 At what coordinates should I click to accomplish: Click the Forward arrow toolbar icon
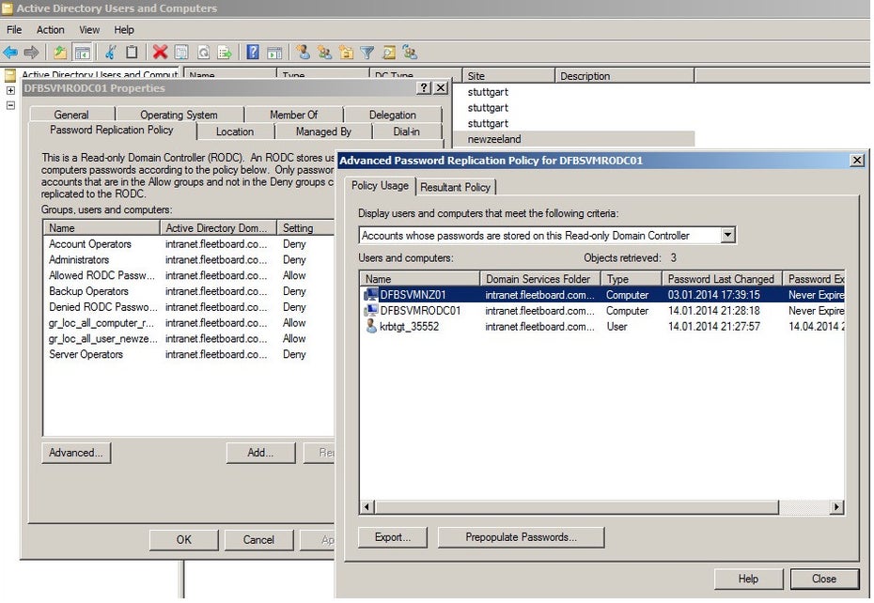coord(31,53)
